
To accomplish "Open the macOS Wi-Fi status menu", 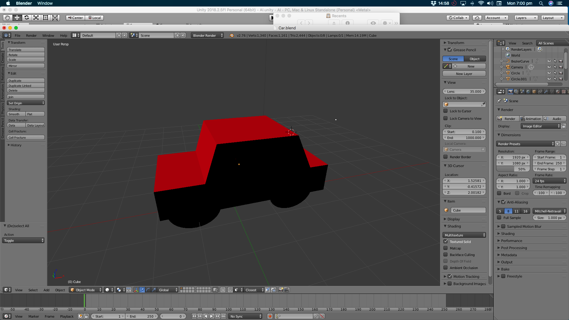I will [481, 3].
